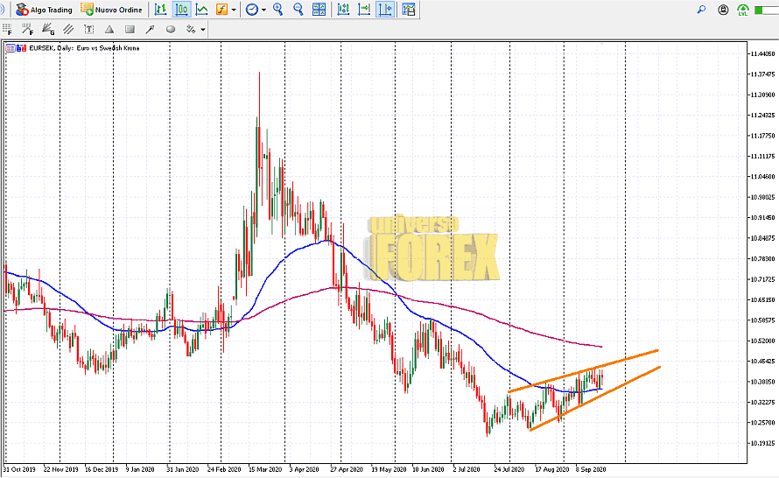Switch chart to bar chart display

(160, 10)
